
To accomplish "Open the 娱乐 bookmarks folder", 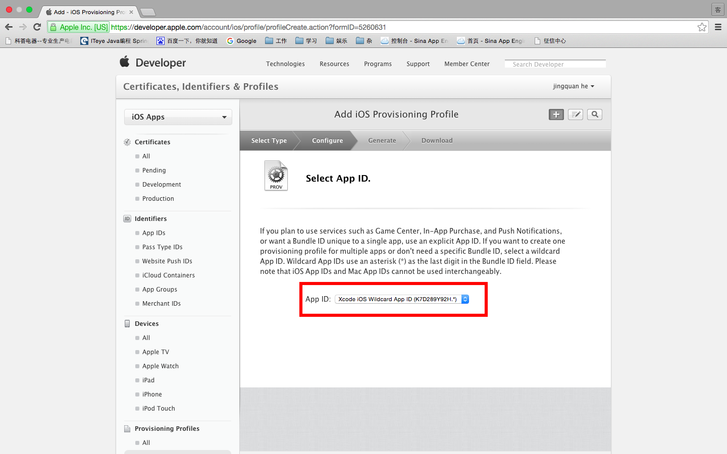I will (x=337, y=41).
